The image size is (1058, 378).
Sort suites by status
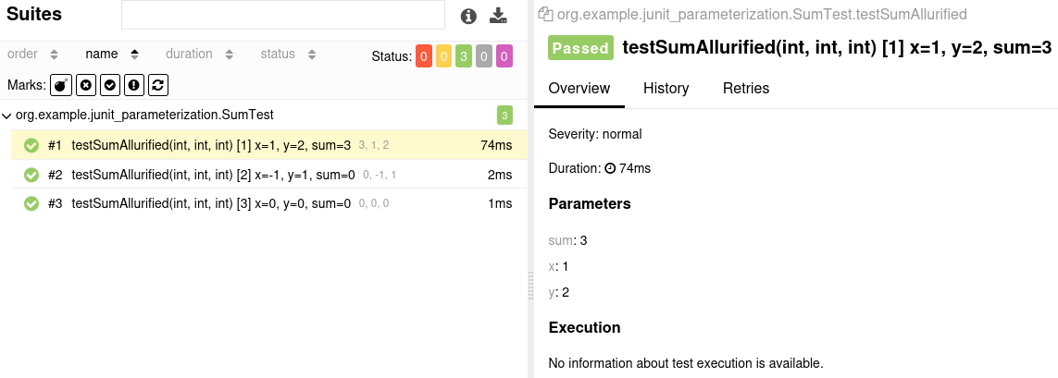point(288,54)
